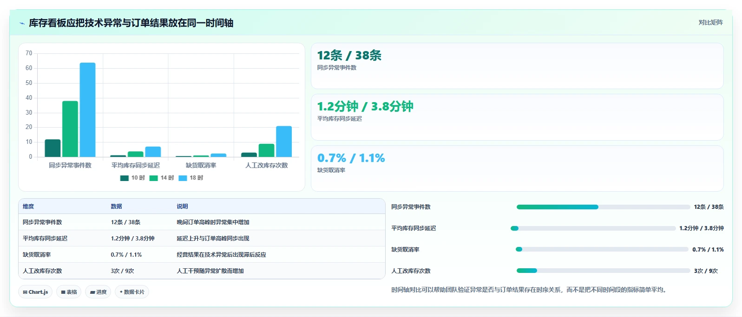Click the footer note starting 时间轴对比可以帮助团队
Image resolution: width=742 pixels, height=317 pixels.
(530, 290)
